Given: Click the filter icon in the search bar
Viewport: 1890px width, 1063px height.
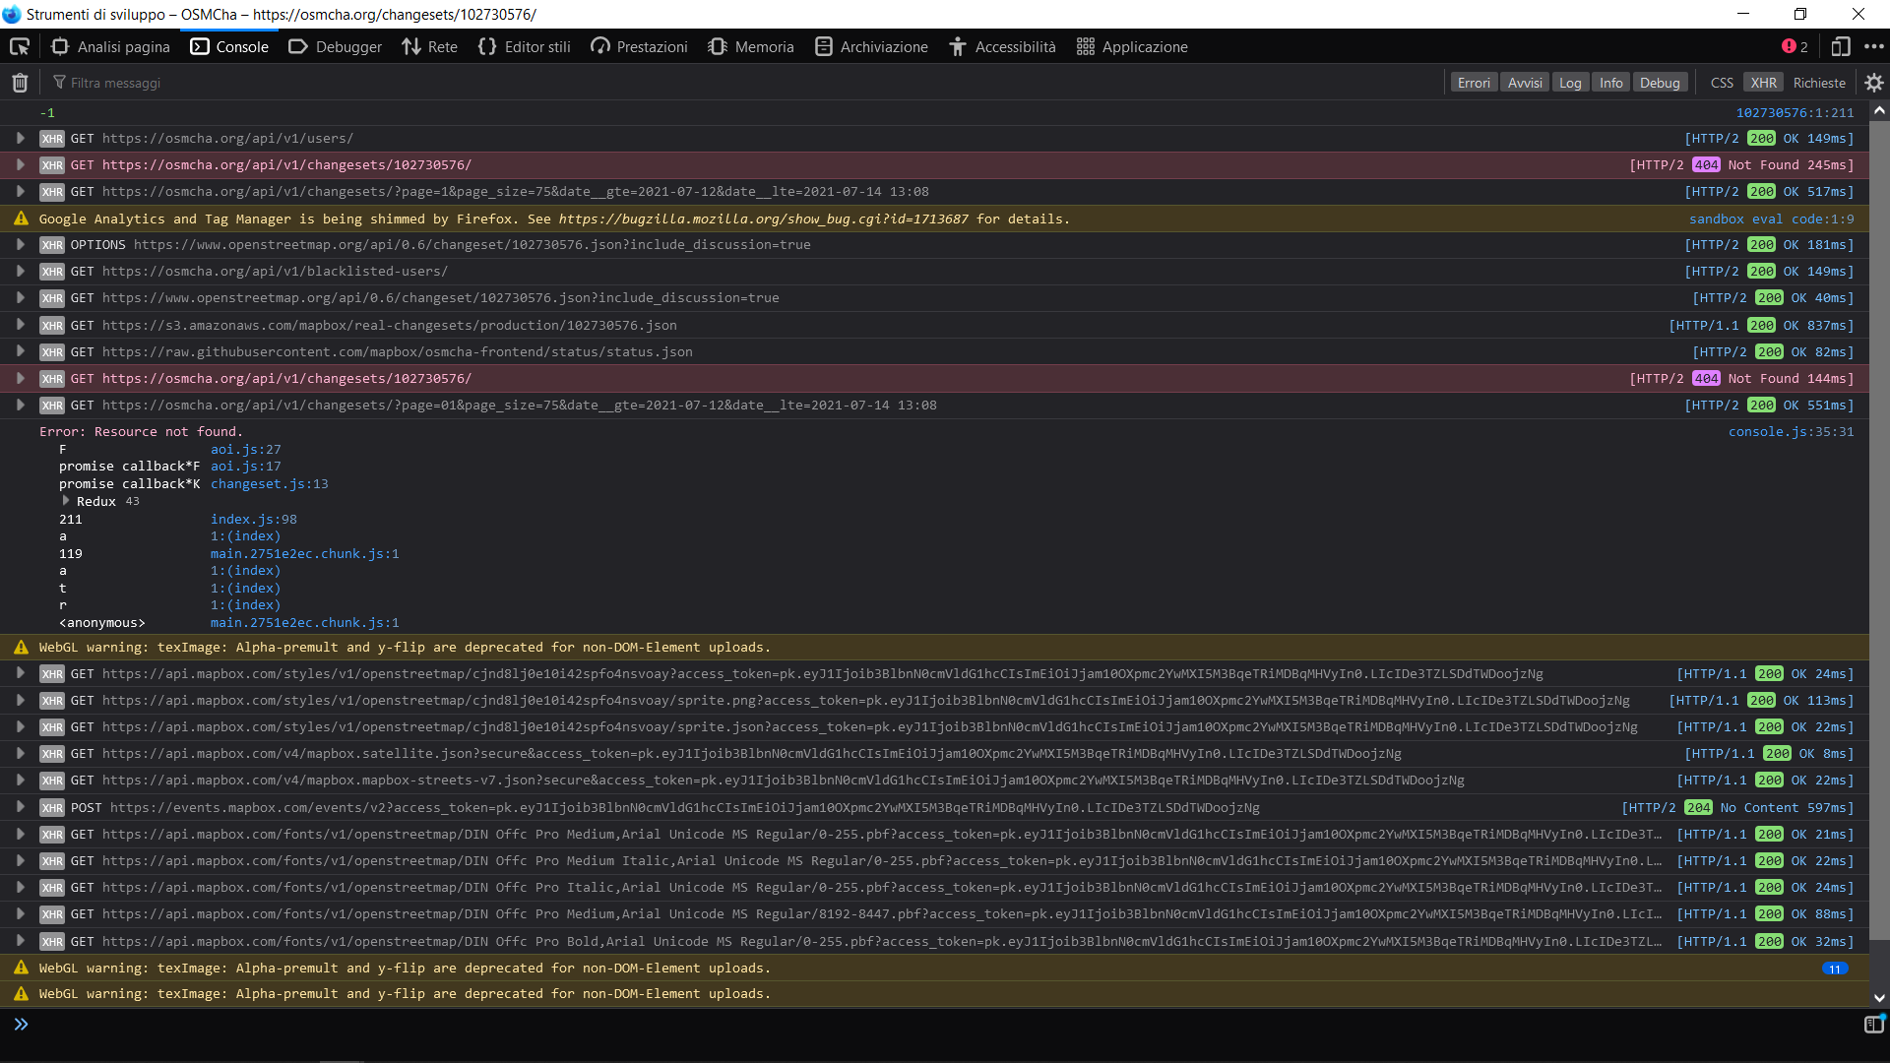Looking at the screenshot, I should tap(59, 82).
